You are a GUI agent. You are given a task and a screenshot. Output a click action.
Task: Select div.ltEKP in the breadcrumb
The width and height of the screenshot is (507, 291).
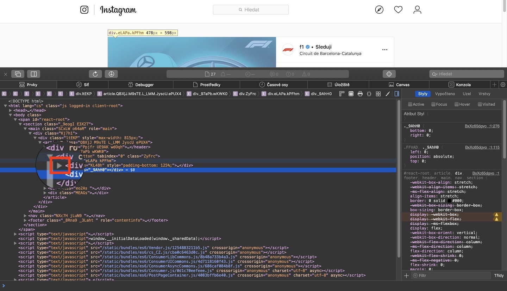pyautogui.click(x=81, y=94)
